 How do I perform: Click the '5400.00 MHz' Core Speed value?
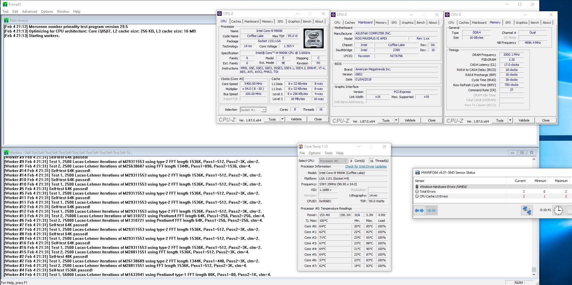(x=253, y=84)
